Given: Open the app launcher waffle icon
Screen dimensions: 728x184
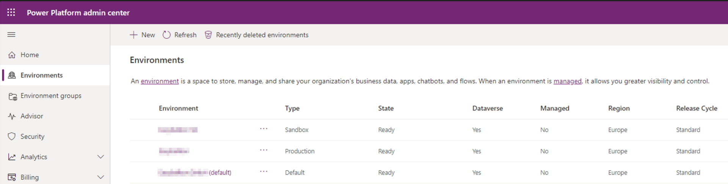Looking at the screenshot, I should (x=11, y=13).
